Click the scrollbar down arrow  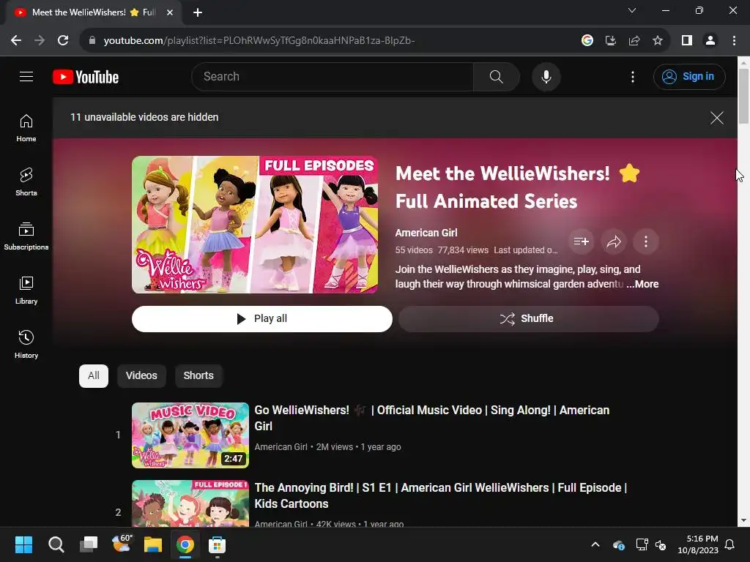point(743,520)
